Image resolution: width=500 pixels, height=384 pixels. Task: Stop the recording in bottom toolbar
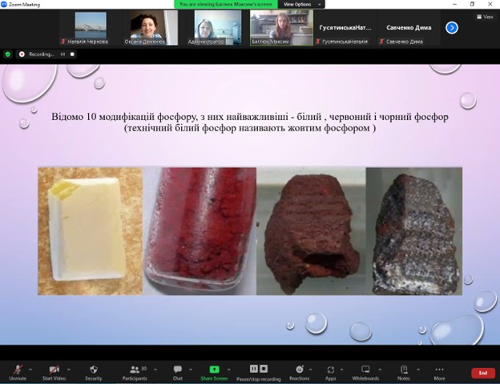tap(264, 369)
